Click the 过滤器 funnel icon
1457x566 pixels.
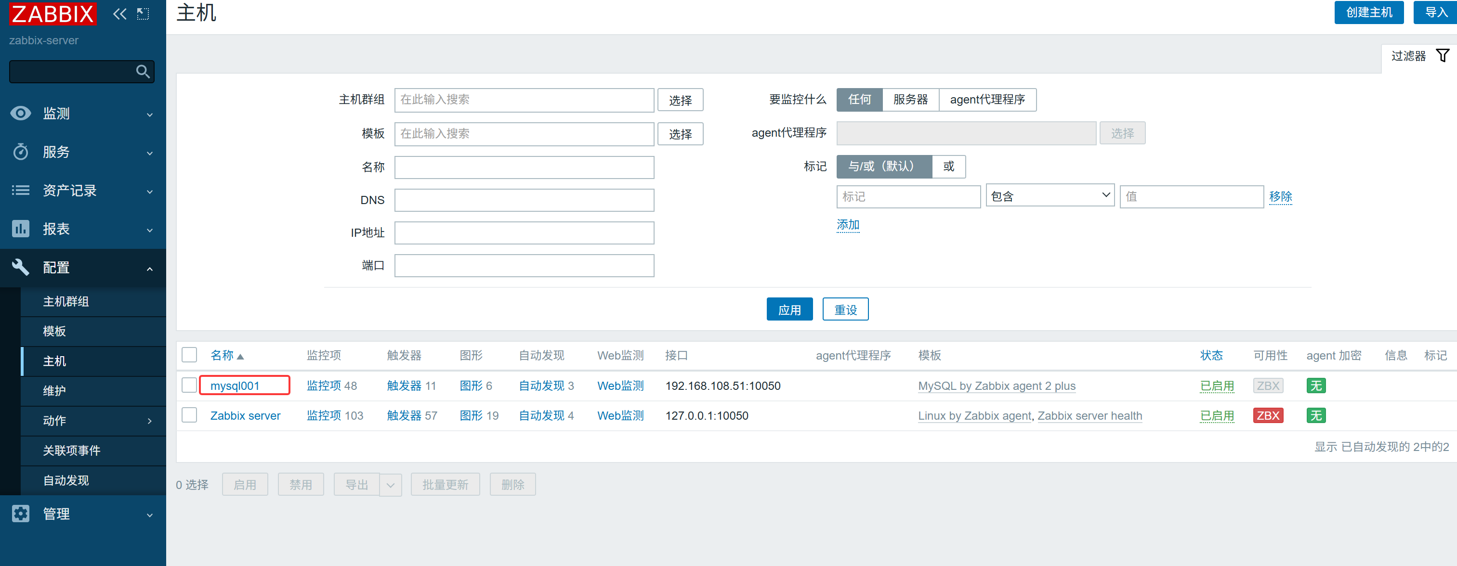point(1442,55)
